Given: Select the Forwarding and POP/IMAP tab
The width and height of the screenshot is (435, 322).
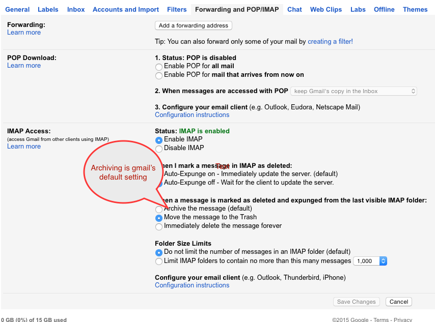Looking at the screenshot, I should (x=237, y=10).
